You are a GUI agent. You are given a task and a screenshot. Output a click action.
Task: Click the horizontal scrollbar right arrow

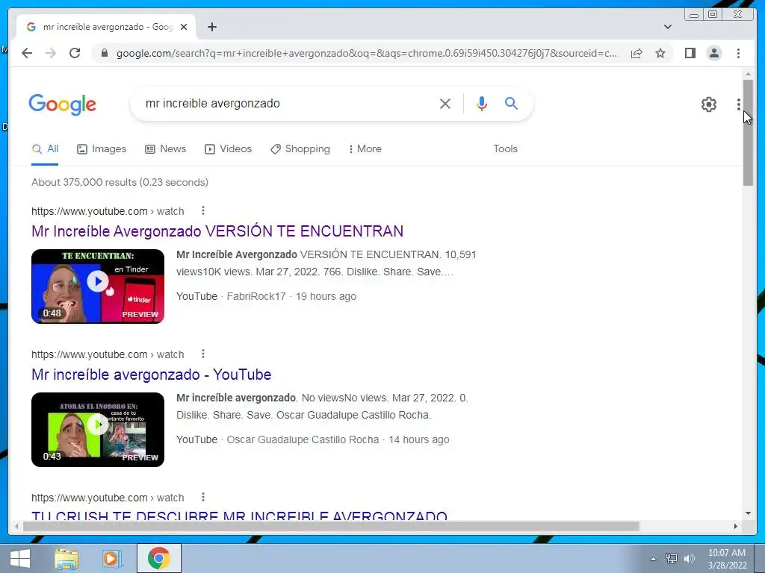(736, 526)
